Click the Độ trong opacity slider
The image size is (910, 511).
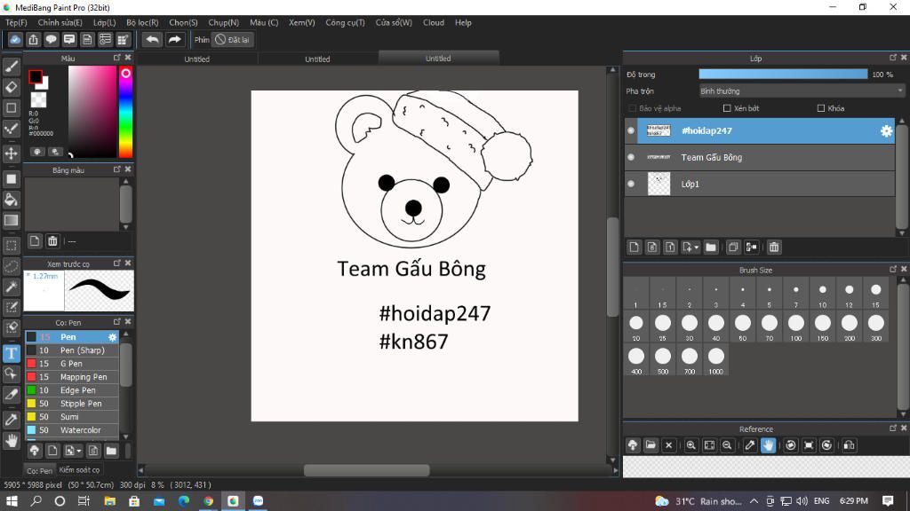(783, 75)
